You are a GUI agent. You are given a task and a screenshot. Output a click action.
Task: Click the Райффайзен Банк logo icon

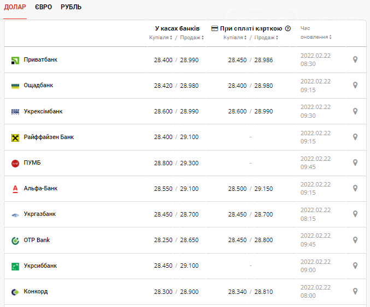tap(15, 137)
